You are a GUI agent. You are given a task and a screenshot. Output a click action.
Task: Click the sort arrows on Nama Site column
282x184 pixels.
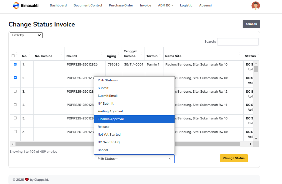[240, 54]
